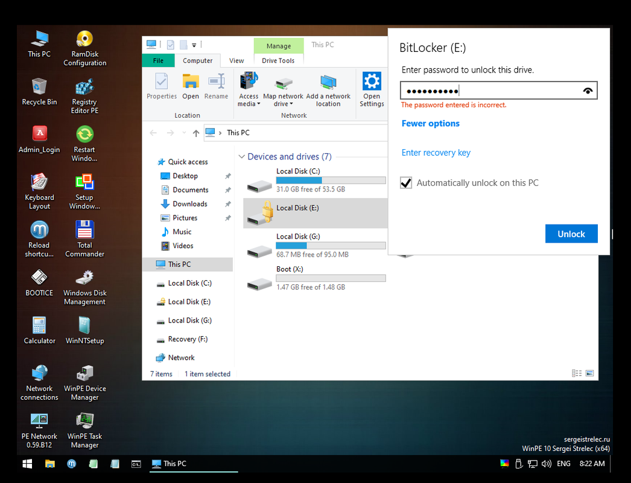
Task: Open Admin_Login desktop shortcut
Action: pyautogui.click(x=39, y=139)
